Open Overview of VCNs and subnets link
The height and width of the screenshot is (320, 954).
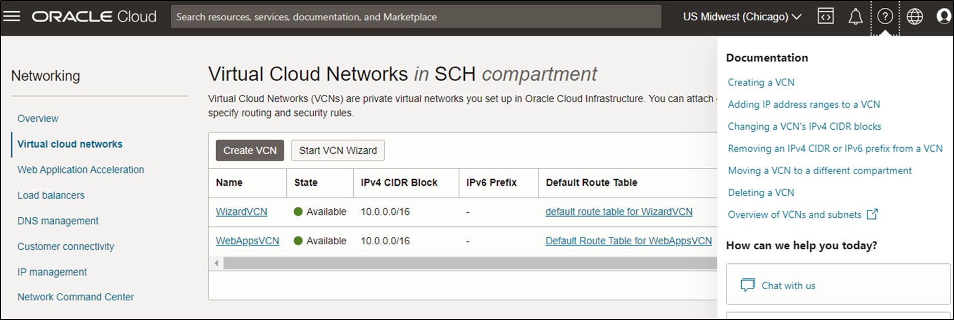(794, 214)
